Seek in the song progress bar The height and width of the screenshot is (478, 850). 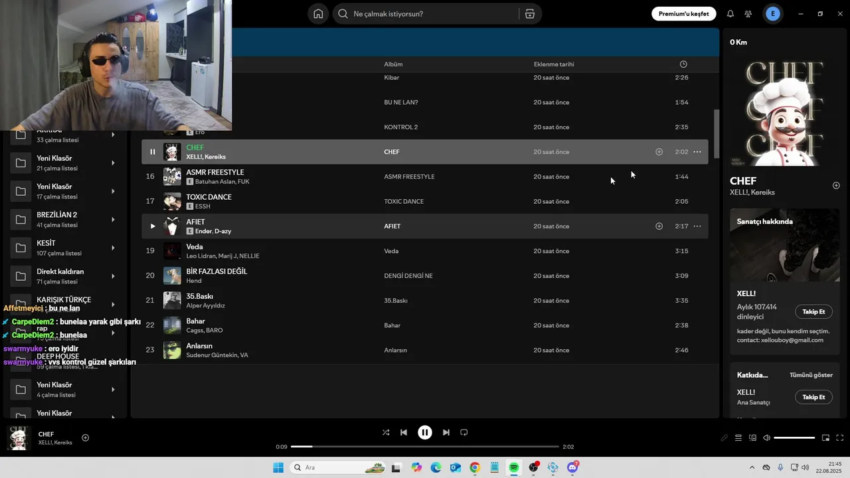(x=425, y=447)
